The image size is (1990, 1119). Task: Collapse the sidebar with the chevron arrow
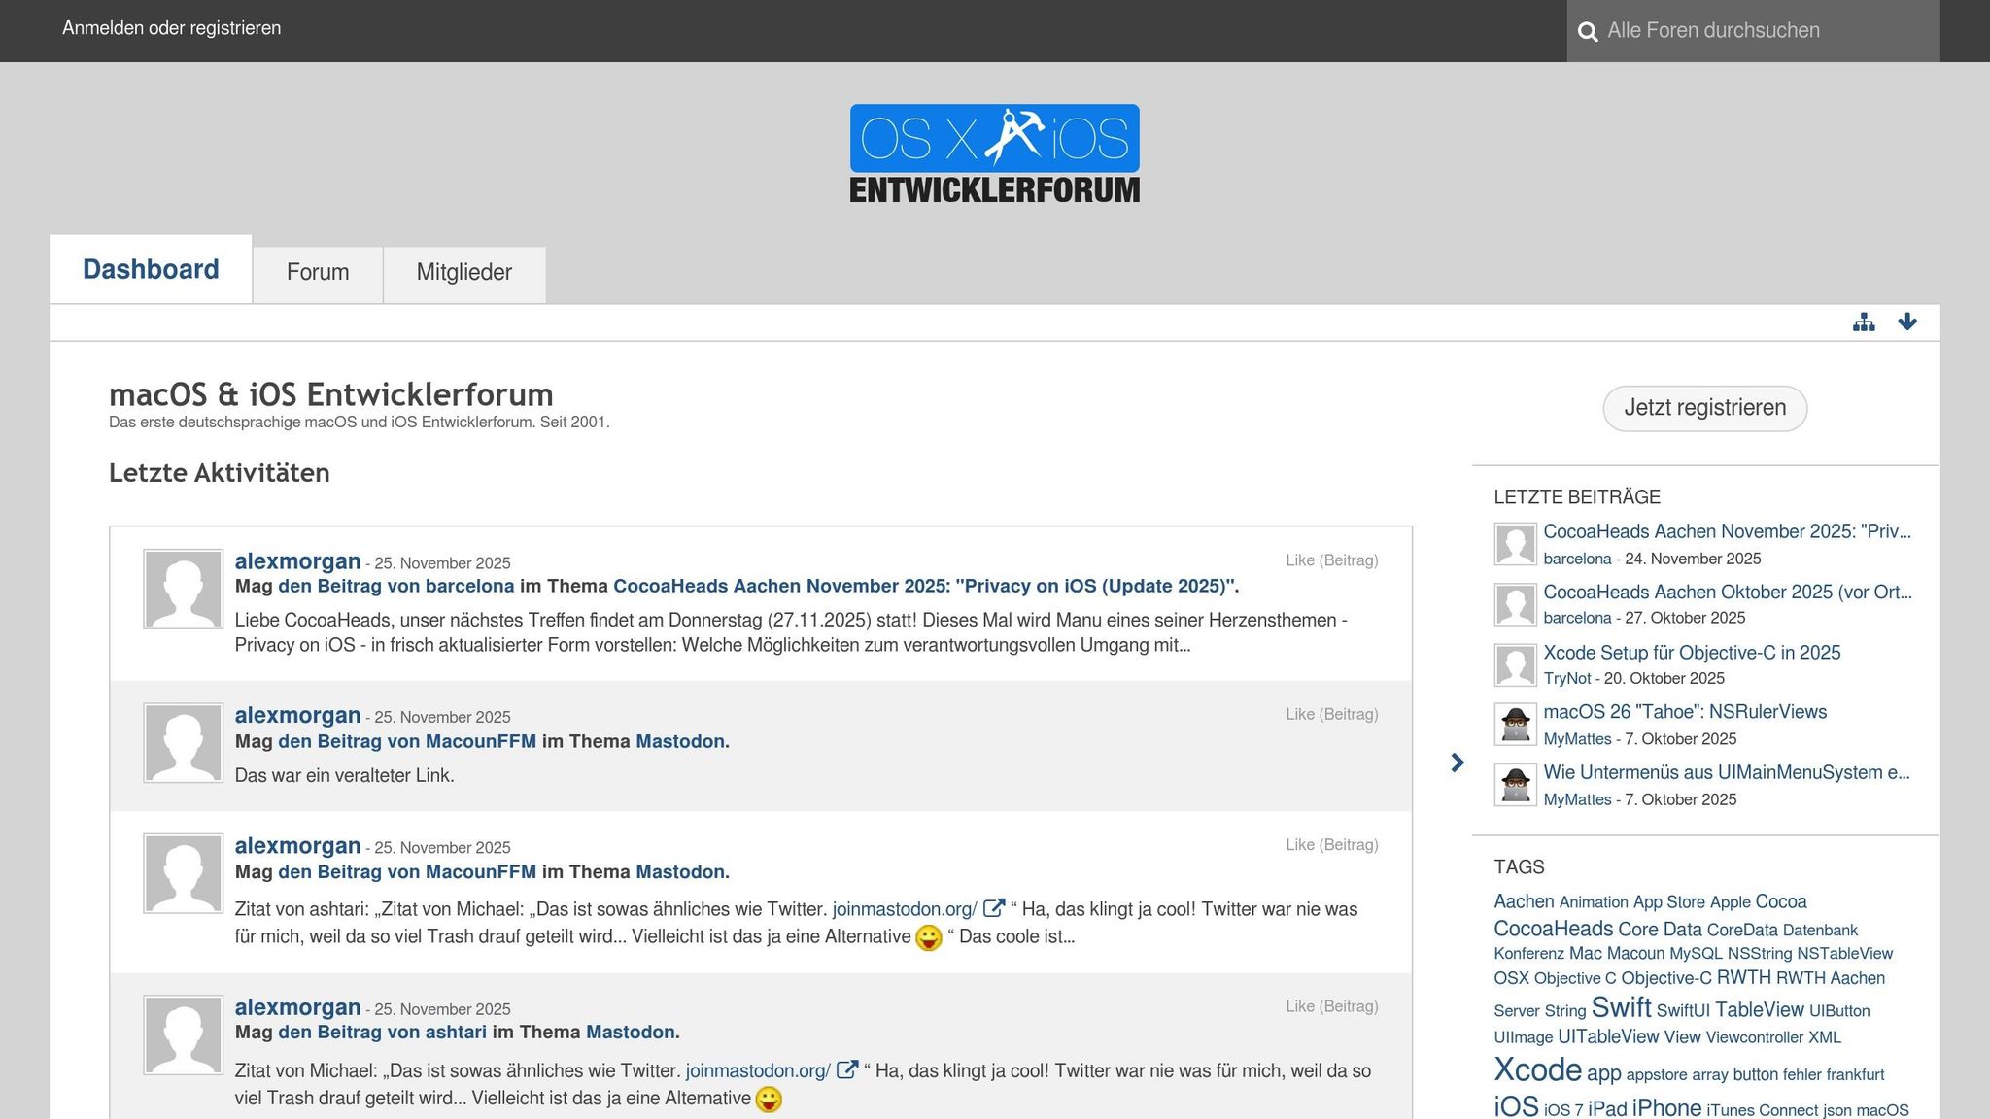pos(1457,763)
